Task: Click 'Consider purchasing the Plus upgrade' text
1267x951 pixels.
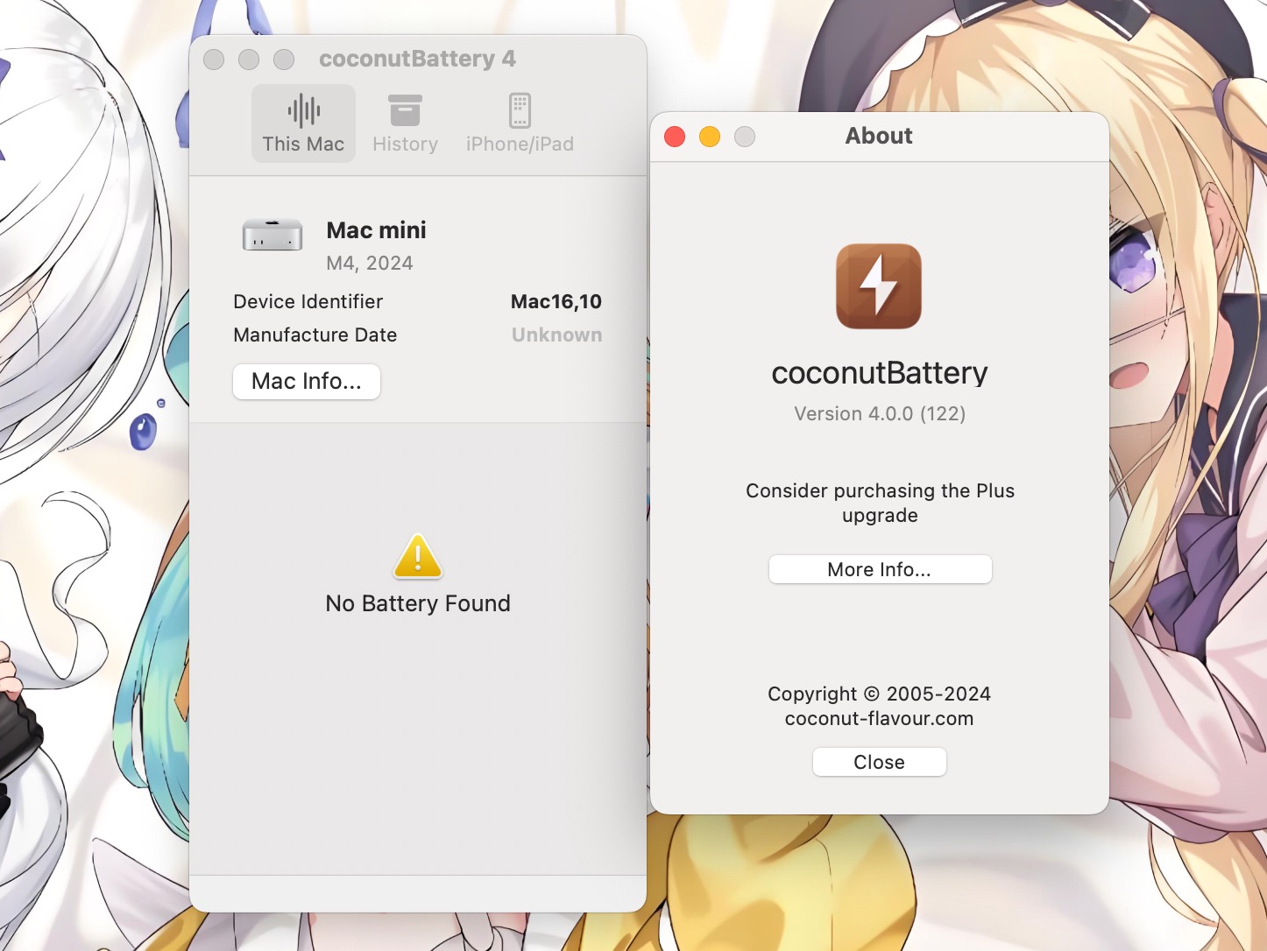Action: pyautogui.click(x=880, y=503)
